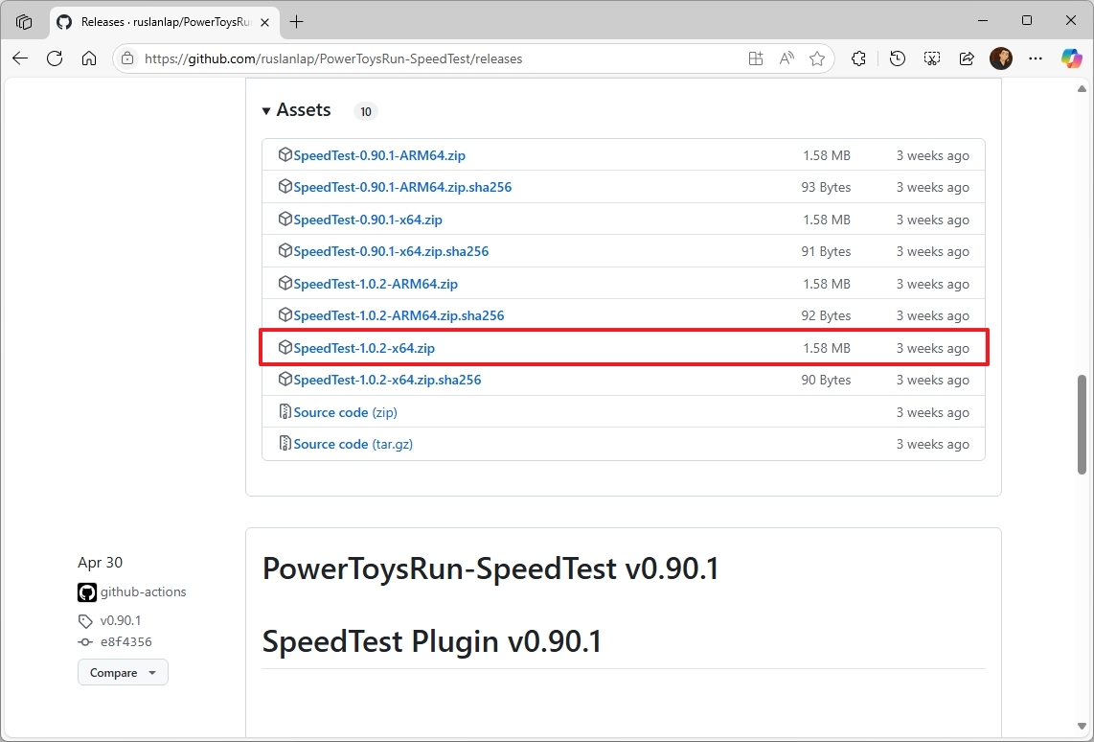Go back to the previous page
The image size is (1094, 742).
pyautogui.click(x=20, y=58)
